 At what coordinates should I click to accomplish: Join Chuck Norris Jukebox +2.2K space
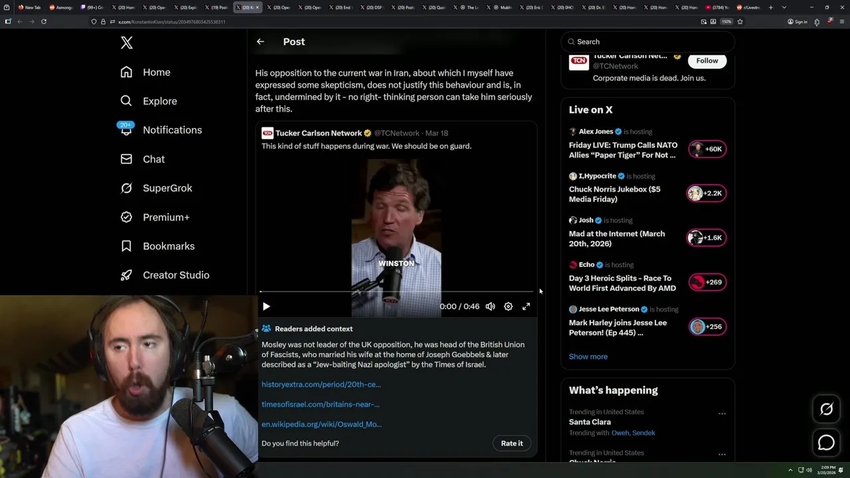tap(706, 193)
